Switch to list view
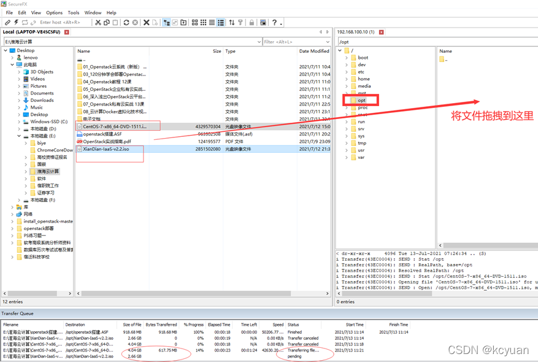 [212, 22]
